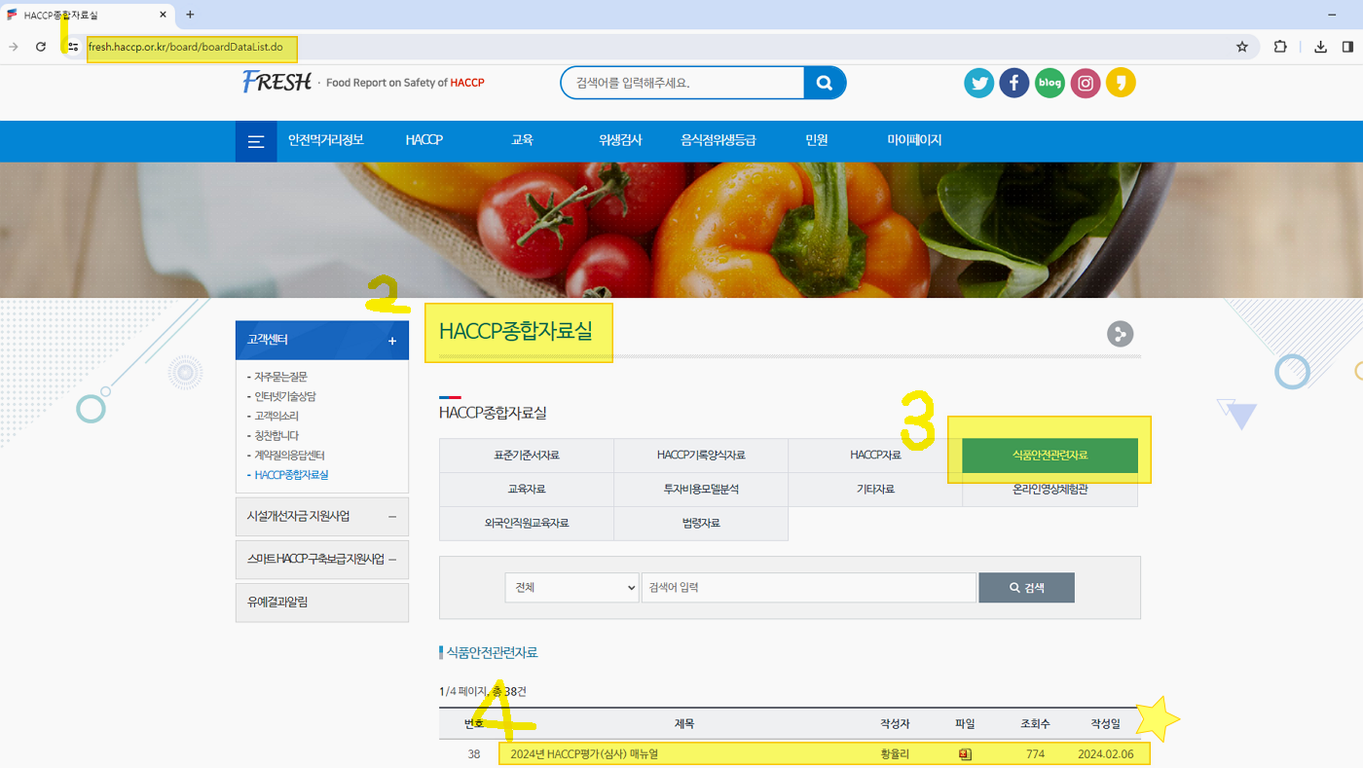Click the 제목 column header

(684, 724)
